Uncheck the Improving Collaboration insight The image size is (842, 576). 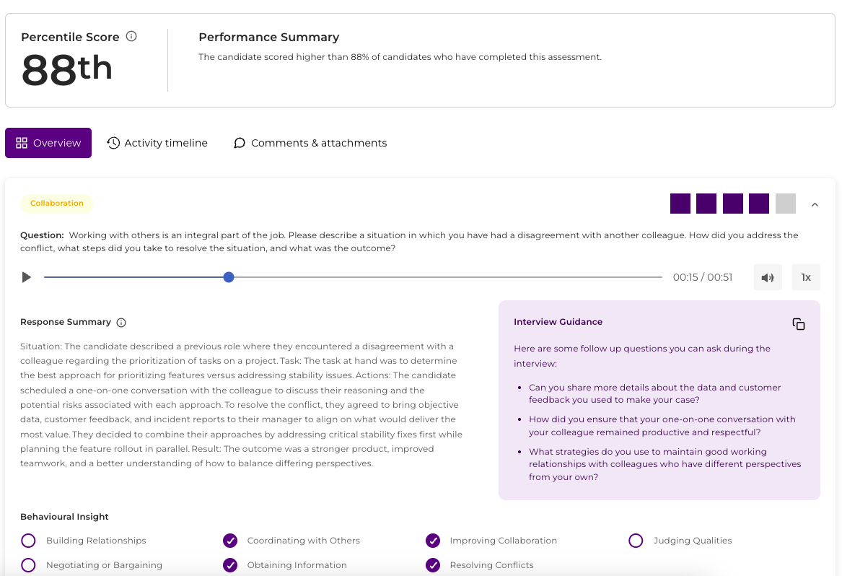[433, 541]
